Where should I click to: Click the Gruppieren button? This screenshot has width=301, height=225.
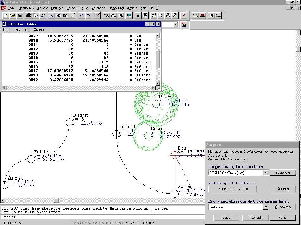283,207
